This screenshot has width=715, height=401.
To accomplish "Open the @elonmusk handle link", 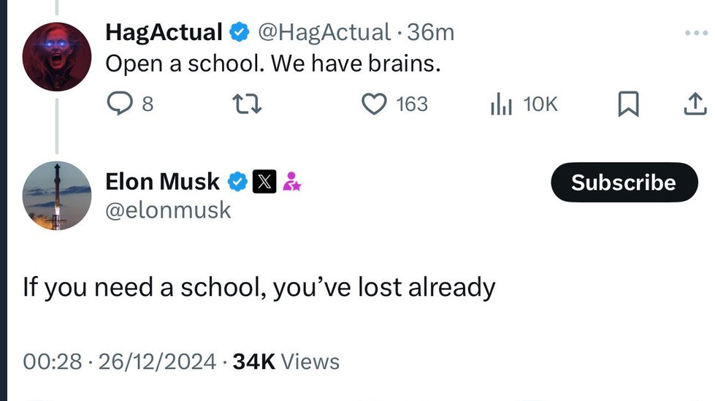I will coord(168,210).
